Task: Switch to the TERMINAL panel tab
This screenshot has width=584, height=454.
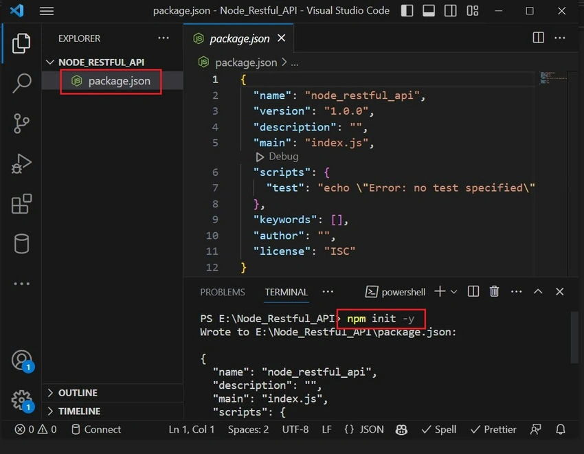Action: click(286, 293)
